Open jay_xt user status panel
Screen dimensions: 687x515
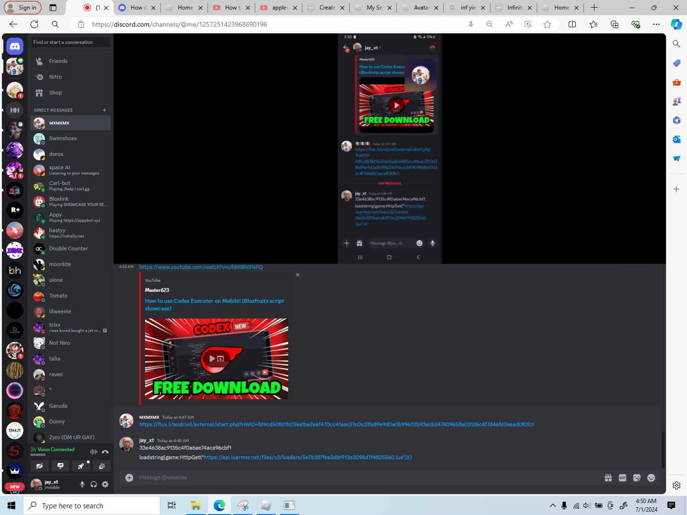point(52,484)
